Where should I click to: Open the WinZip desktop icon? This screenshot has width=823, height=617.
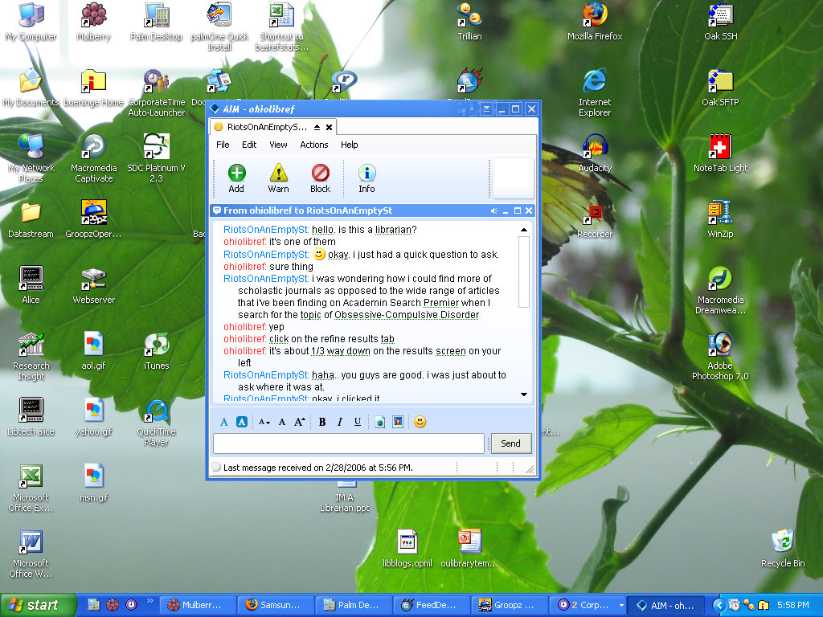pos(720,219)
